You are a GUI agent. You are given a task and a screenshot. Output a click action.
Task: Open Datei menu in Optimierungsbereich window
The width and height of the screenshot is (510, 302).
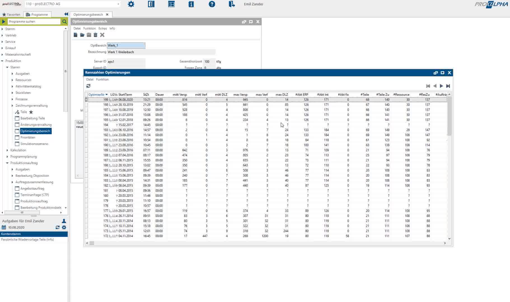77,29
